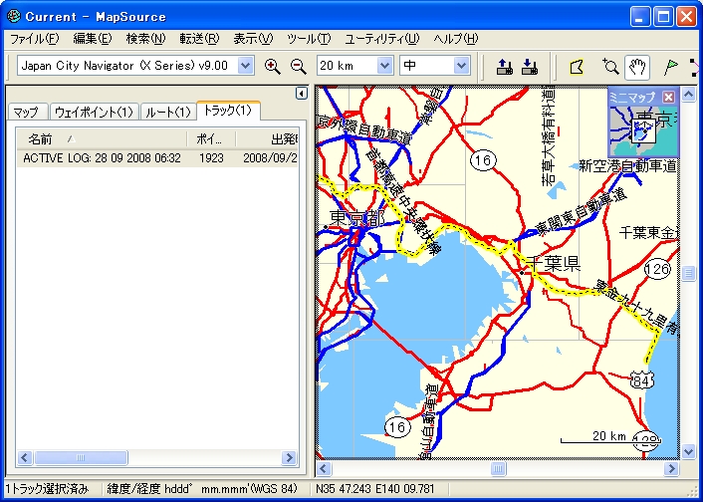Click the zoom in magnifier icon
The height and width of the screenshot is (502, 703).
tap(272, 67)
